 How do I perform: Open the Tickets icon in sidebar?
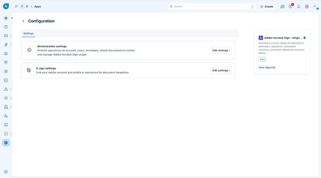[6, 36]
